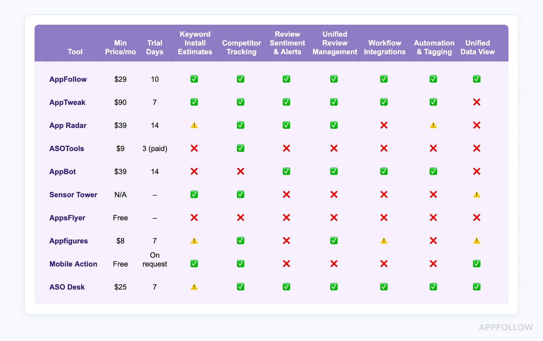Click App Radar's Keyword Install Estimates warning icon
The height and width of the screenshot is (341, 543).
[194, 125]
